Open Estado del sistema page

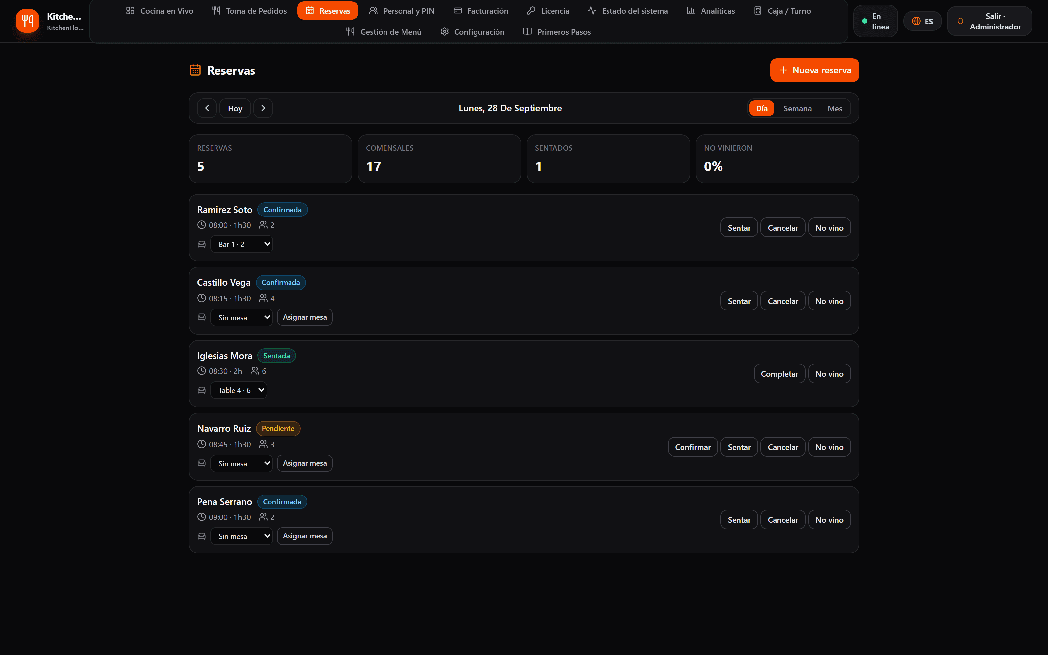(628, 11)
